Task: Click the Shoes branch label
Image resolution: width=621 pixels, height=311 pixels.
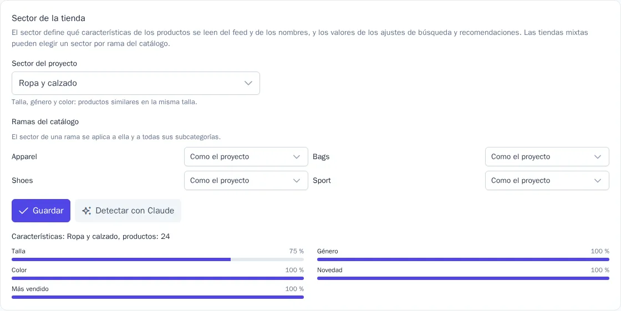Action: (22, 180)
